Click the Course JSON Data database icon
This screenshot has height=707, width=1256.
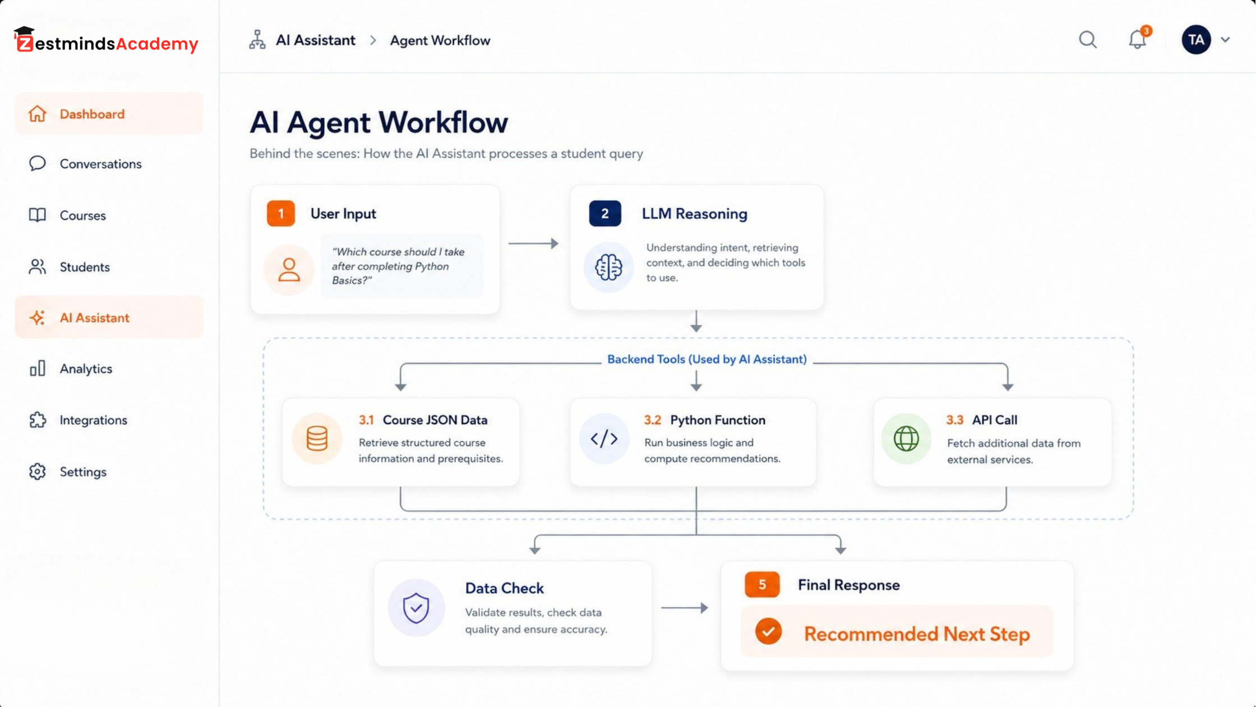(317, 438)
